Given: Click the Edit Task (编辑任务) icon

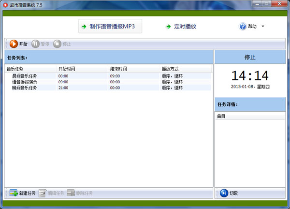Looking at the screenshot, I should click(42, 193).
